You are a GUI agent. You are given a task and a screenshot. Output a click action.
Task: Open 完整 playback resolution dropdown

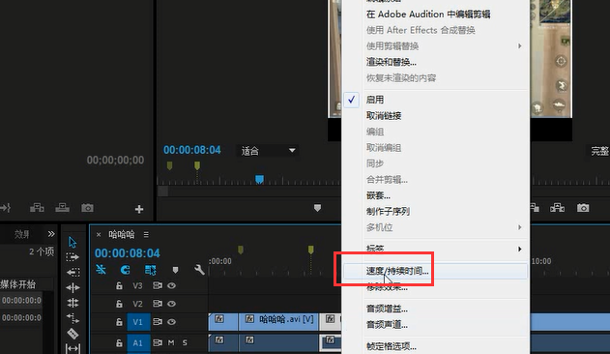[599, 151]
